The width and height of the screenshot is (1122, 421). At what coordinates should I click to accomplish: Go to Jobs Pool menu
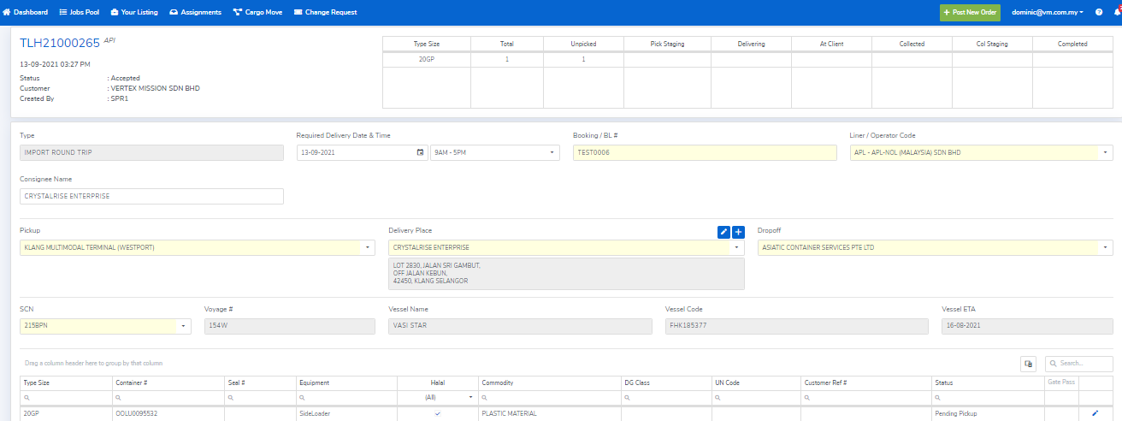pos(80,12)
